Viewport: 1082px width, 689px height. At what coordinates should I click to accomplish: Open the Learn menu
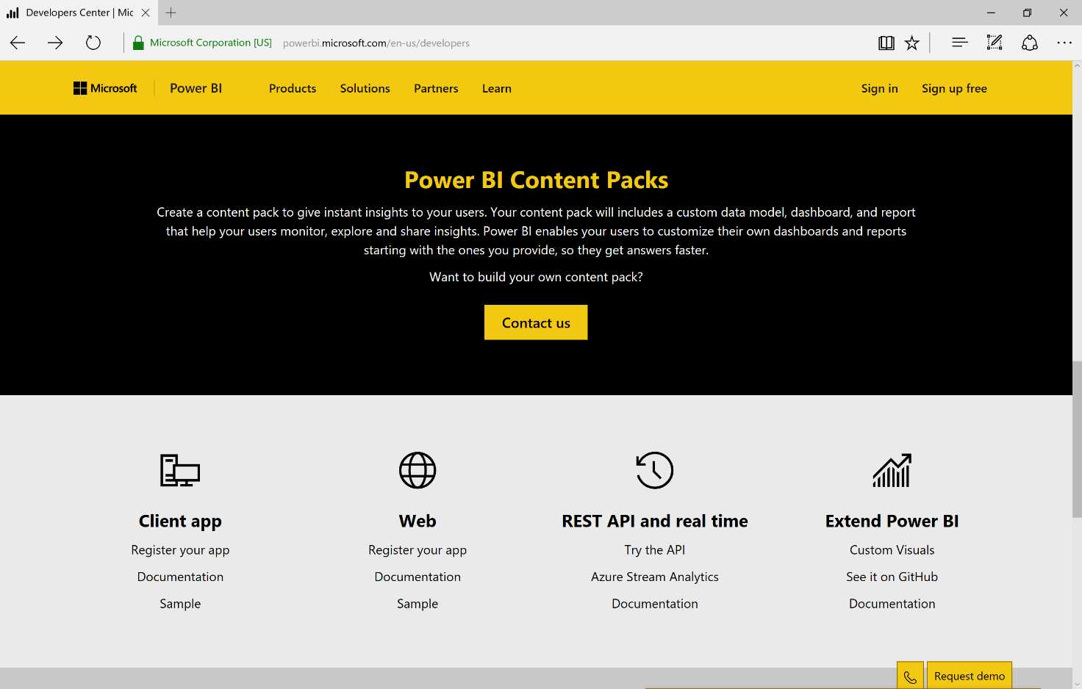(496, 88)
